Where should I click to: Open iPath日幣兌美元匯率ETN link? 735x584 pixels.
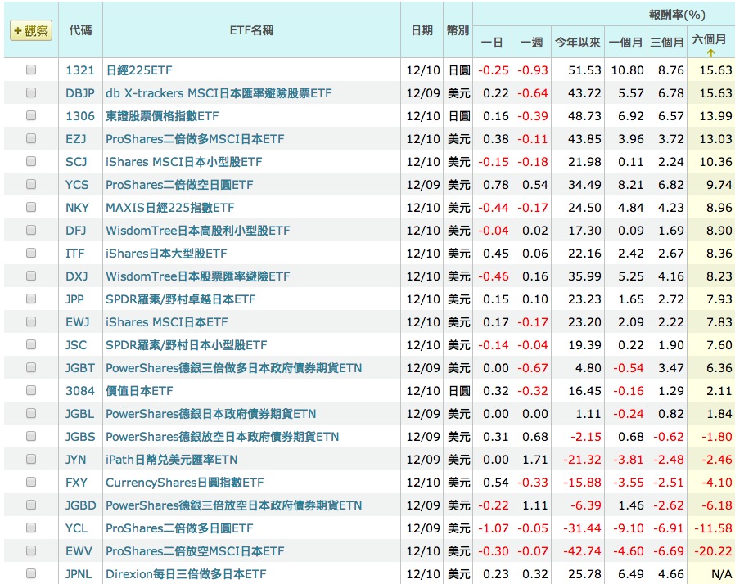tap(172, 460)
